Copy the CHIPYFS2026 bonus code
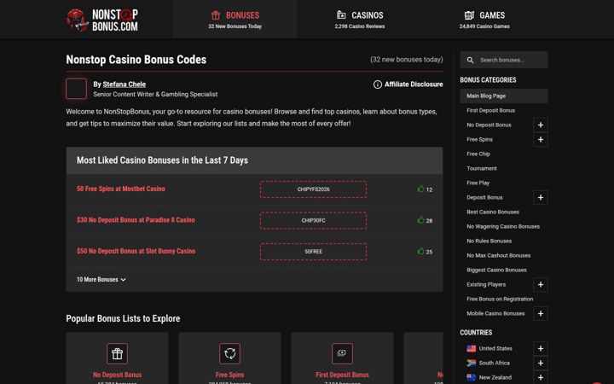614x384 pixels. tap(313, 189)
